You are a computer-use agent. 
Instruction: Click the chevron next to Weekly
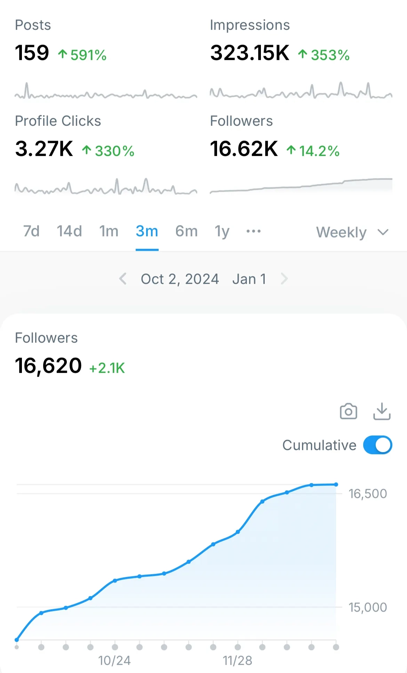(382, 232)
